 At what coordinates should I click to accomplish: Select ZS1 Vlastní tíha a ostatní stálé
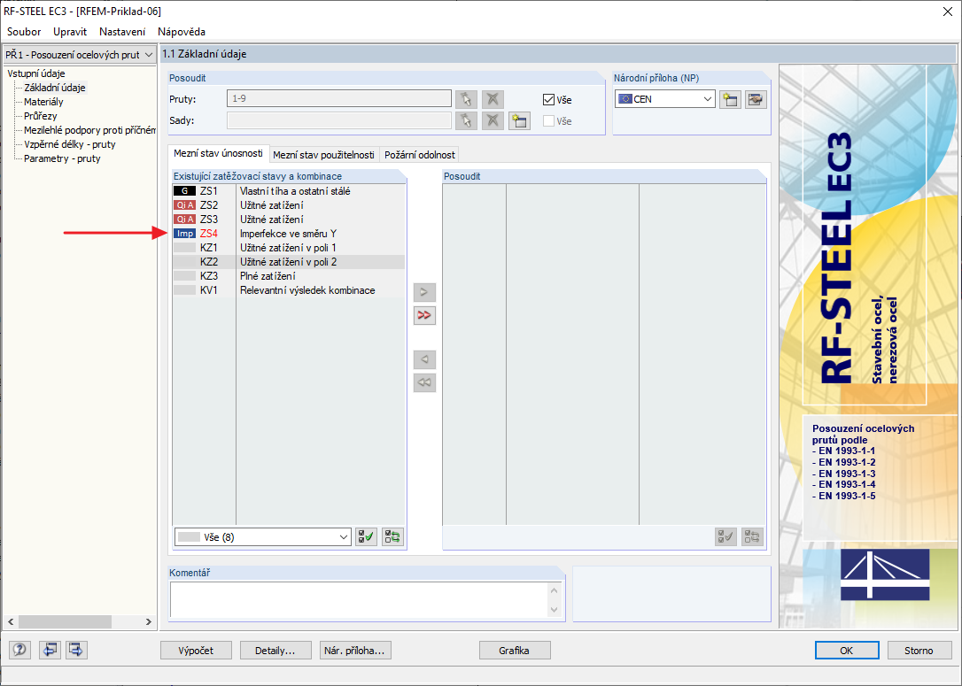click(289, 191)
